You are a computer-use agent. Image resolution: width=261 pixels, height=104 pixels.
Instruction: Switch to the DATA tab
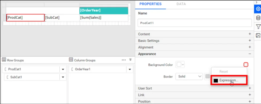tap(181, 4)
